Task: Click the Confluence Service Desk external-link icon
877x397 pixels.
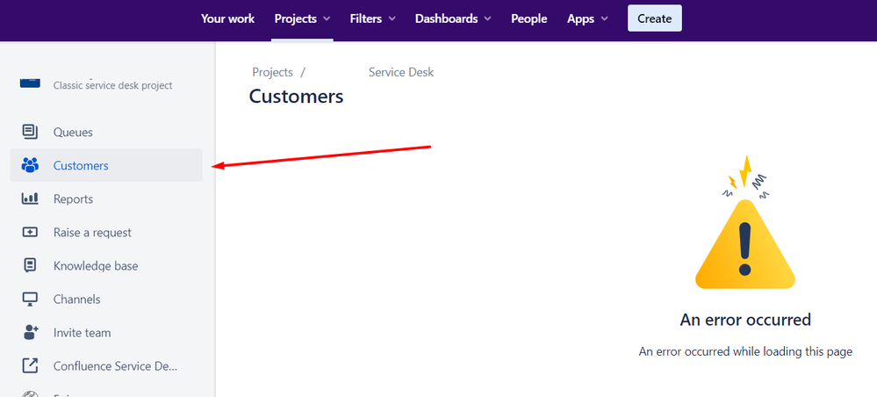Action: (30, 365)
